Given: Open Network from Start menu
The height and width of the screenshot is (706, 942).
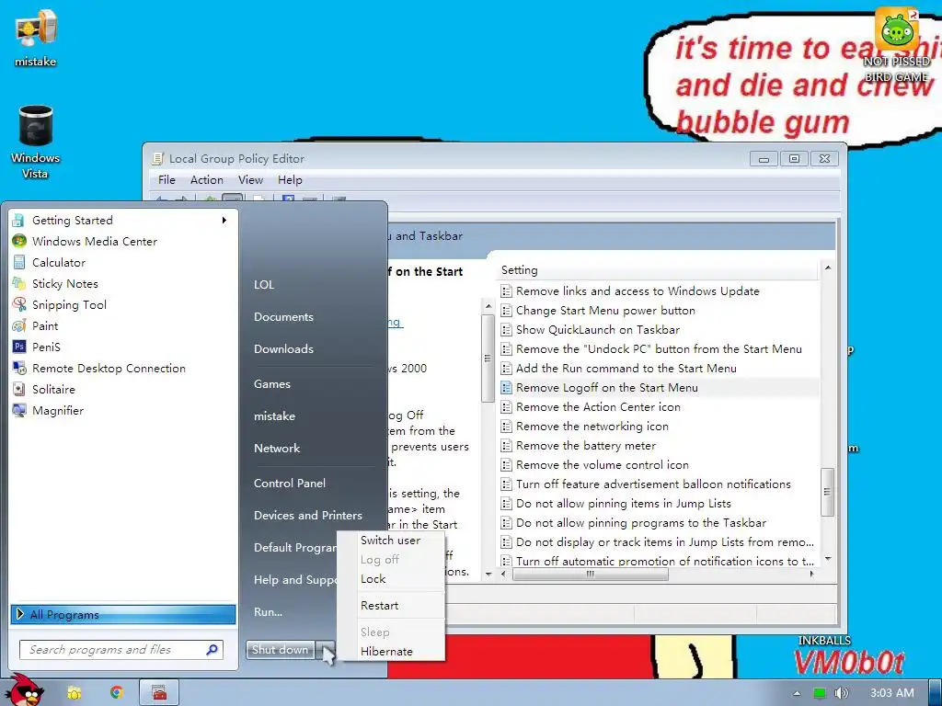Looking at the screenshot, I should [x=277, y=449].
